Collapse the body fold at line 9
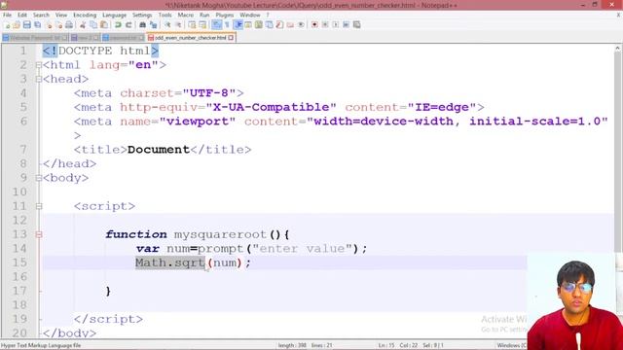The height and width of the screenshot is (350, 623). click(x=39, y=178)
